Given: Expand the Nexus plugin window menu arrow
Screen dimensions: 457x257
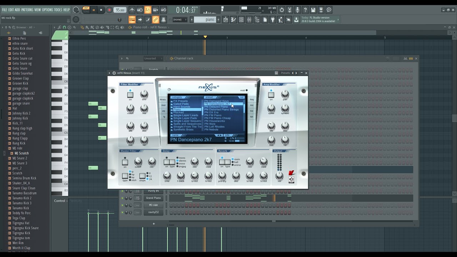Looking at the screenshot, I should click(110, 73).
